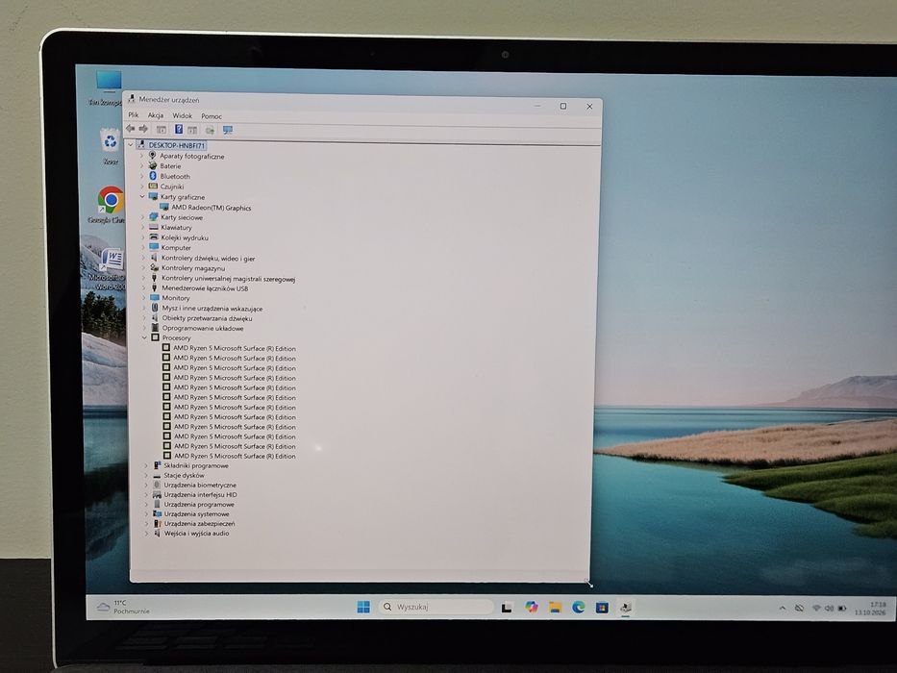Expand Kontrolery dźwięku, wideo i gier
The height and width of the screenshot is (673, 897).
(x=143, y=258)
